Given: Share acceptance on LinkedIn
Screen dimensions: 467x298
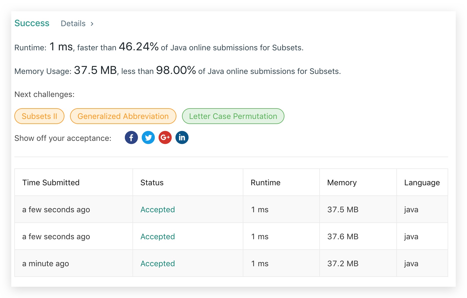Looking at the screenshot, I should coord(182,137).
